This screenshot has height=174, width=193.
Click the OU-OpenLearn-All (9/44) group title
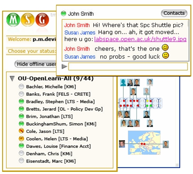pos(56,78)
